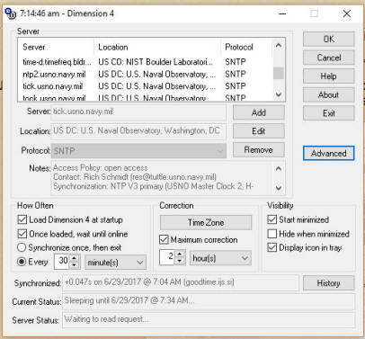Image resolution: width=365 pixels, height=339 pixels.
Task: Select server time-d.timefreq.bldr row
Action: [x=146, y=62]
